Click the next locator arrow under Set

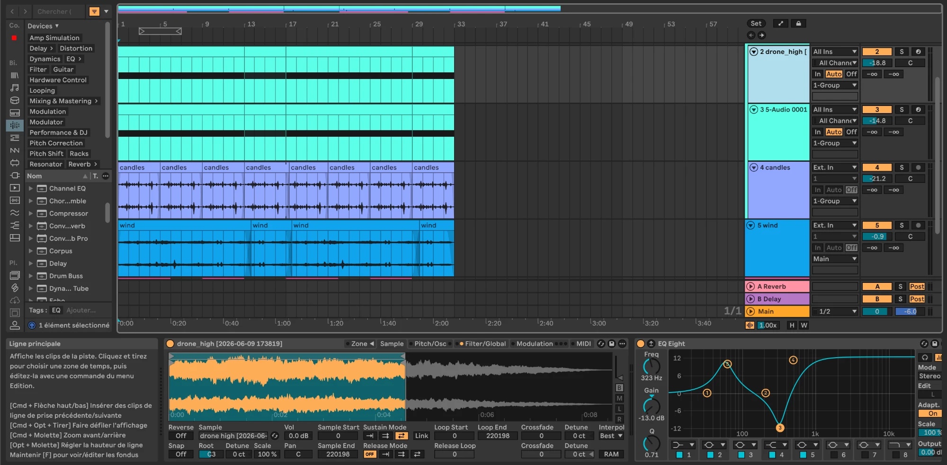pyautogui.click(x=761, y=35)
